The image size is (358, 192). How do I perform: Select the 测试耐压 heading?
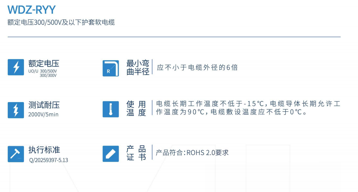(x=44, y=105)
